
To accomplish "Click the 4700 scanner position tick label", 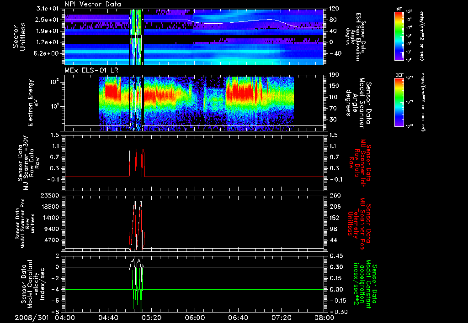I will (52, 240).
